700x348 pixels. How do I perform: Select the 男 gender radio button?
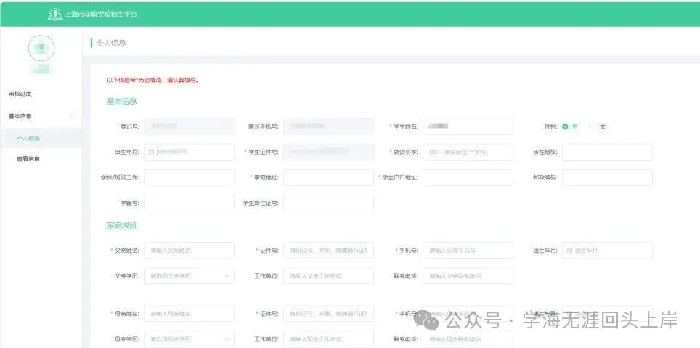coord(565,126)
